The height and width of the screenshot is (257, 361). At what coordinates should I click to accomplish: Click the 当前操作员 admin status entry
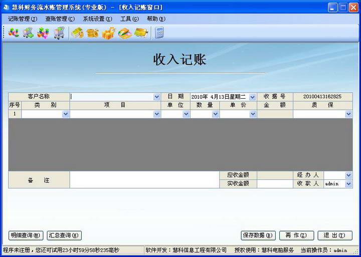click(x=324, y=250)
